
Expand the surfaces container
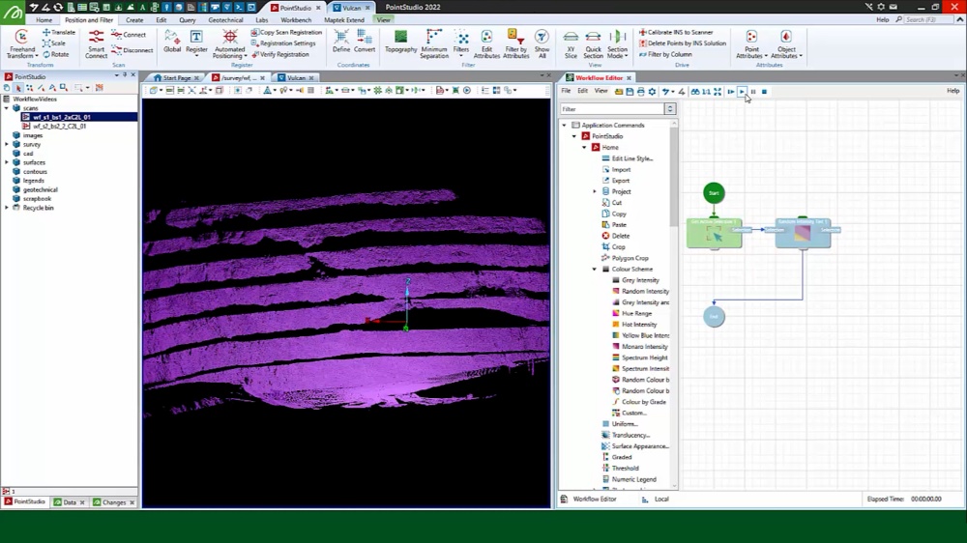click(7, 162)
